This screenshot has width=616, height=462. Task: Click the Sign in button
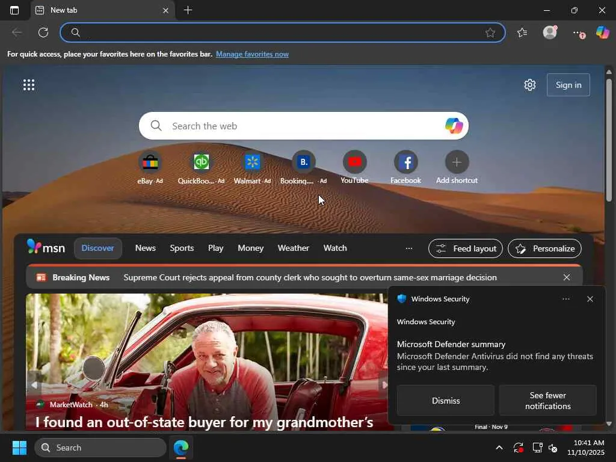pyautogui.click(x=568, y=85)
